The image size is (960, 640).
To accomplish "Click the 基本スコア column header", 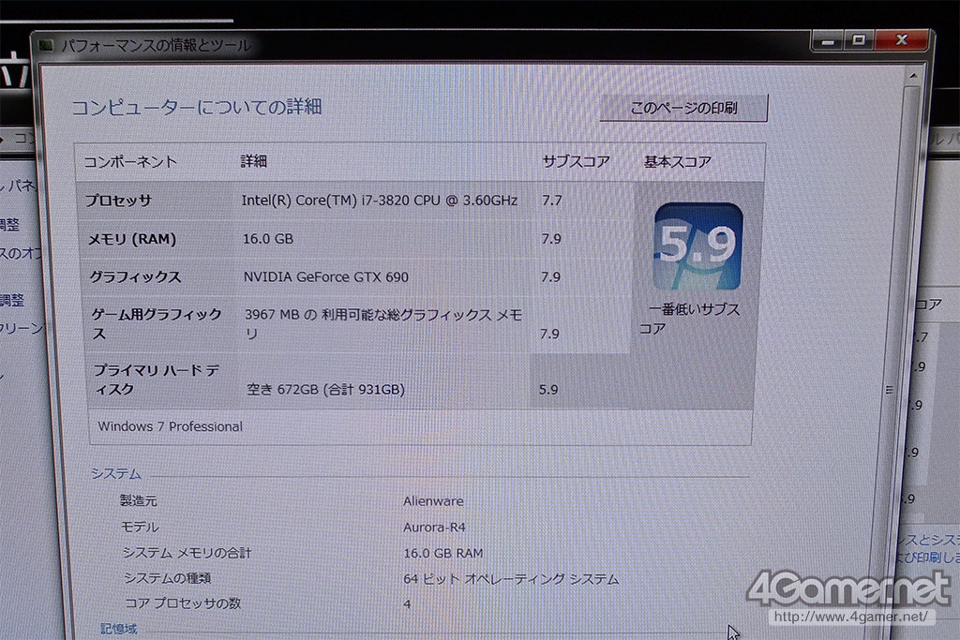I will pos(678,161).
